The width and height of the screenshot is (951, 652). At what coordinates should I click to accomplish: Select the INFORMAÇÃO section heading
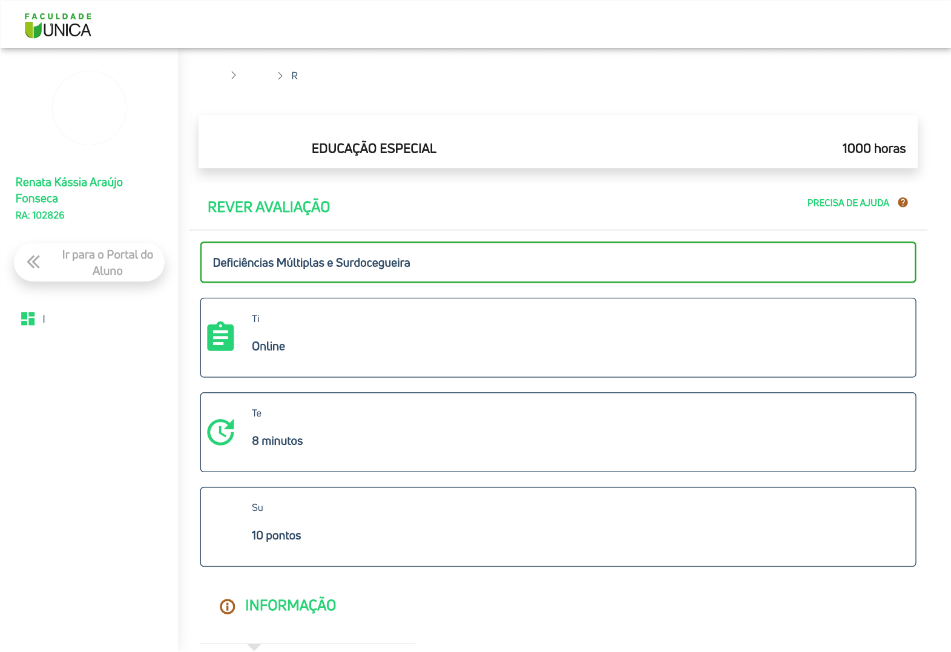tap(290, 605)
